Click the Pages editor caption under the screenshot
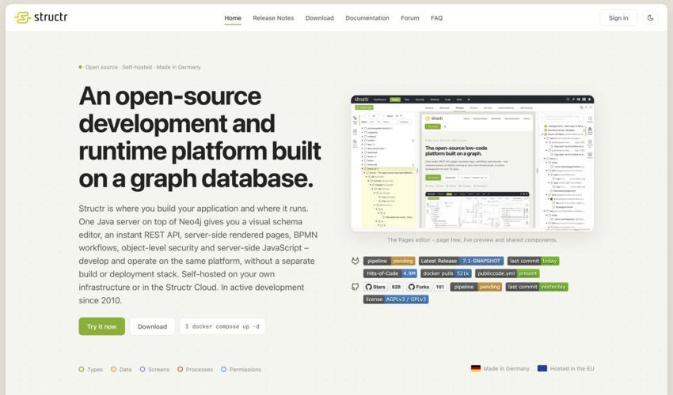 472,240
